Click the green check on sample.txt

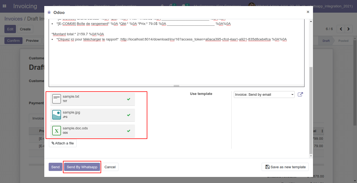[129, 99]
